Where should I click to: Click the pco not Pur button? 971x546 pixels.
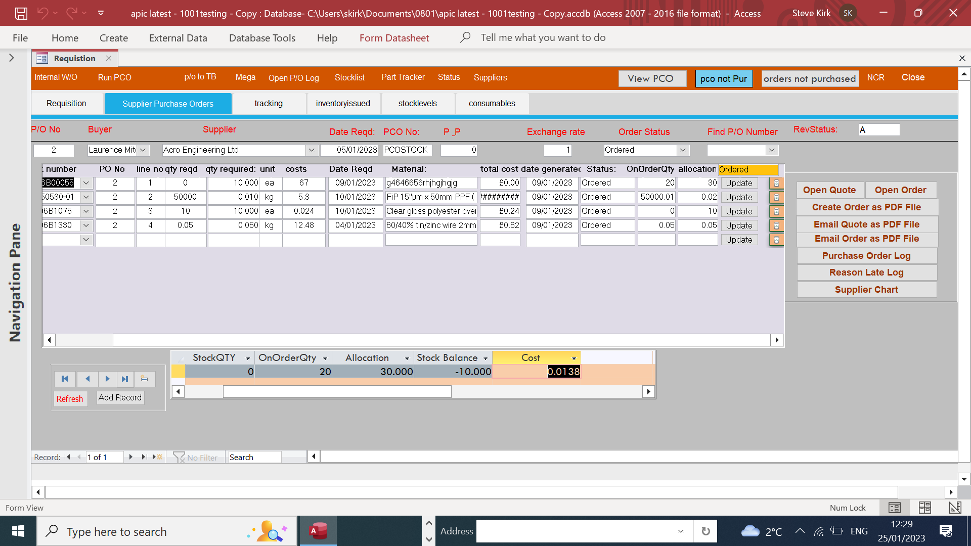724,78
